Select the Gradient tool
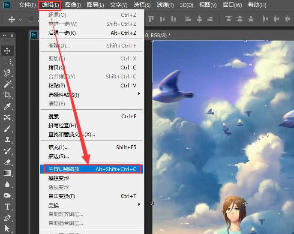The image size is (294, 234). [x=7, y=173]
